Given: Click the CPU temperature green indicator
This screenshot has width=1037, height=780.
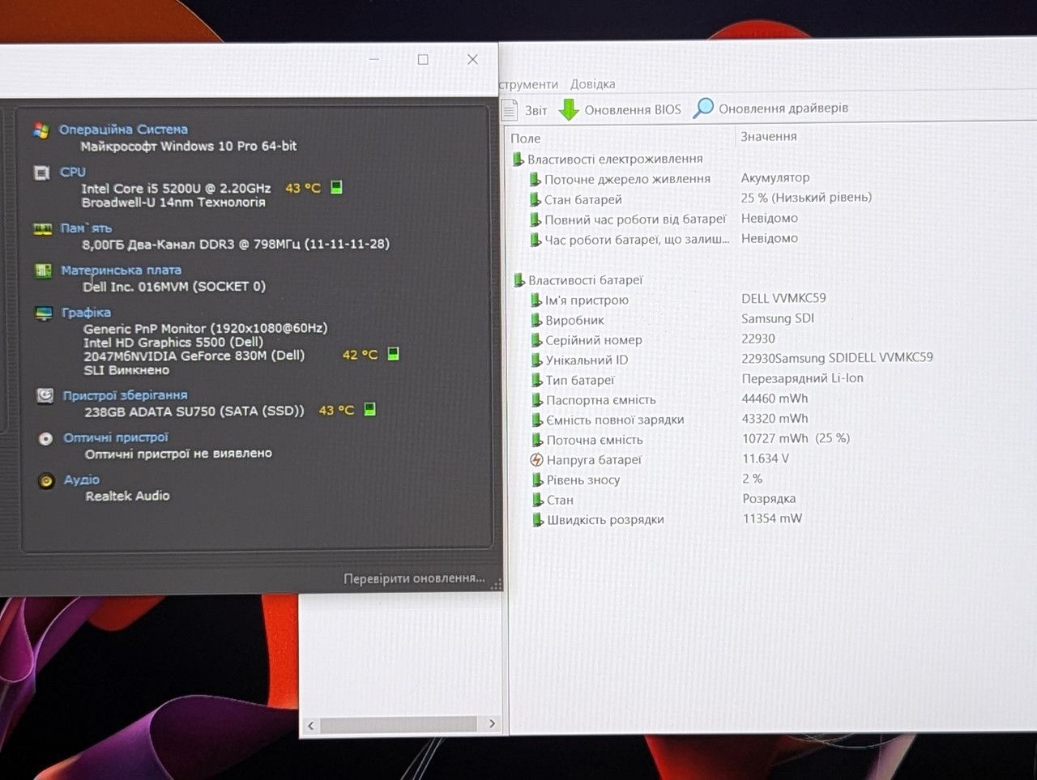Looking at the screenshot, I should 337,187.
